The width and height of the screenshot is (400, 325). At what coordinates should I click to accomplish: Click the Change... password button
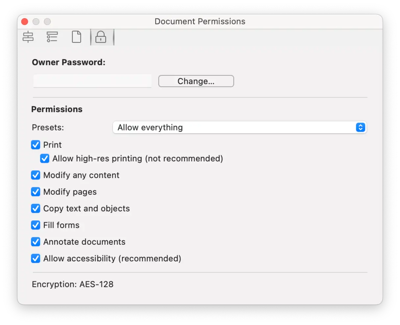coord(196,81)
